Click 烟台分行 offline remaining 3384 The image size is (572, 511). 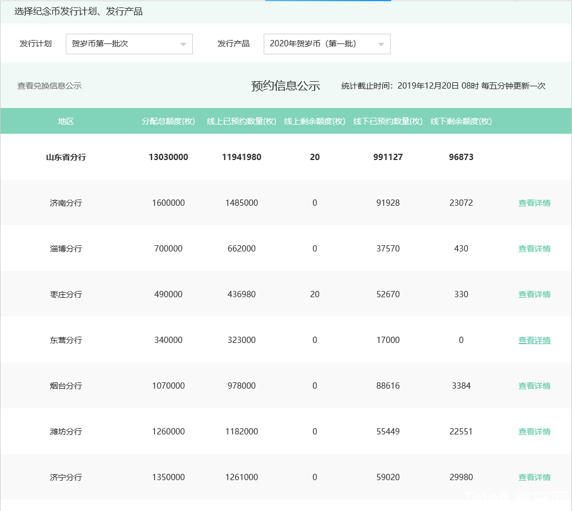461,386
